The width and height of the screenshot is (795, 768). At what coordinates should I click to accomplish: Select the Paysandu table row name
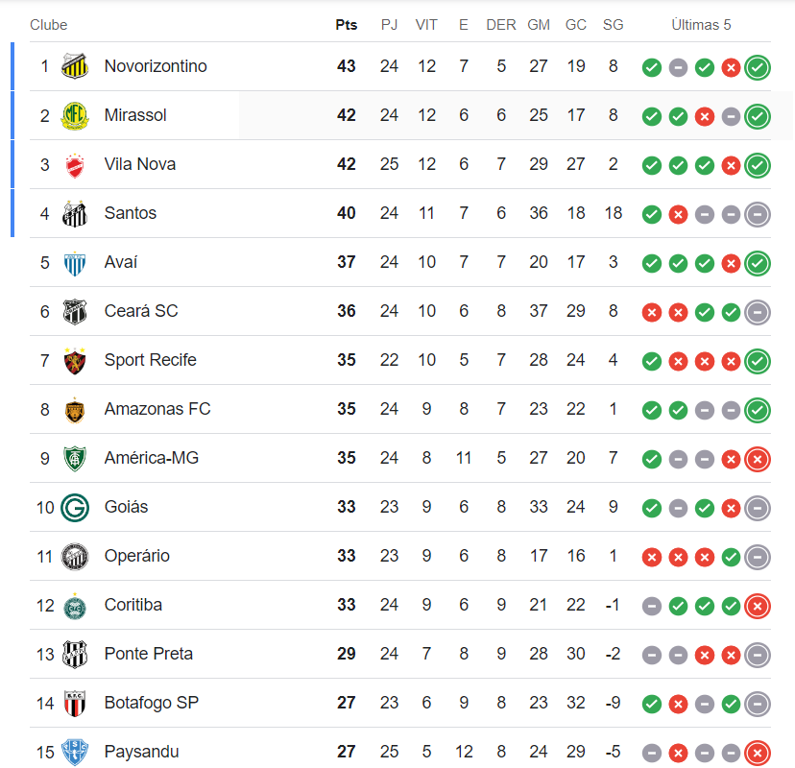[142, 752]
